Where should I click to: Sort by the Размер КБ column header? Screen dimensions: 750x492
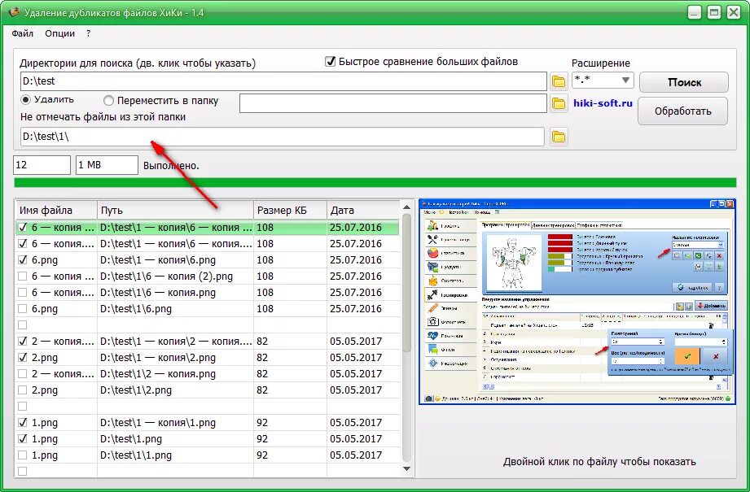point(290,210)
